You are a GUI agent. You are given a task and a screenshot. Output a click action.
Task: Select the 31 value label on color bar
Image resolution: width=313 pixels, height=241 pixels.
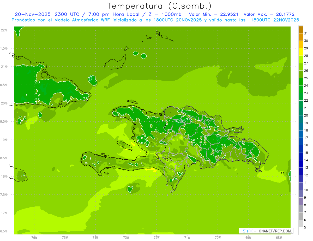pos(306,33)
